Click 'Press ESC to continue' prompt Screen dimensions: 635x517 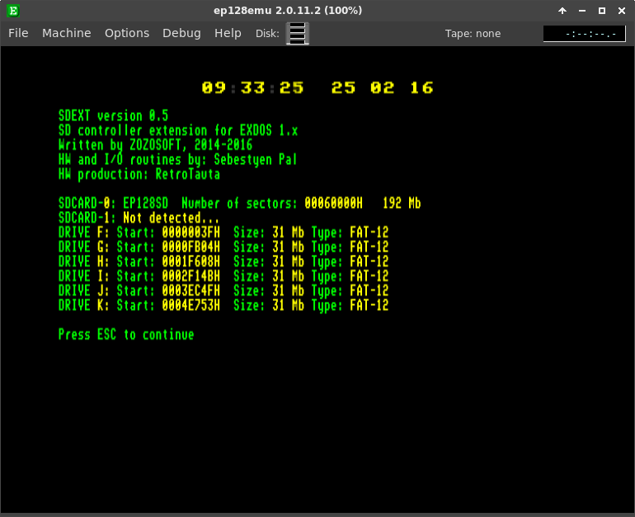point(126,335)
